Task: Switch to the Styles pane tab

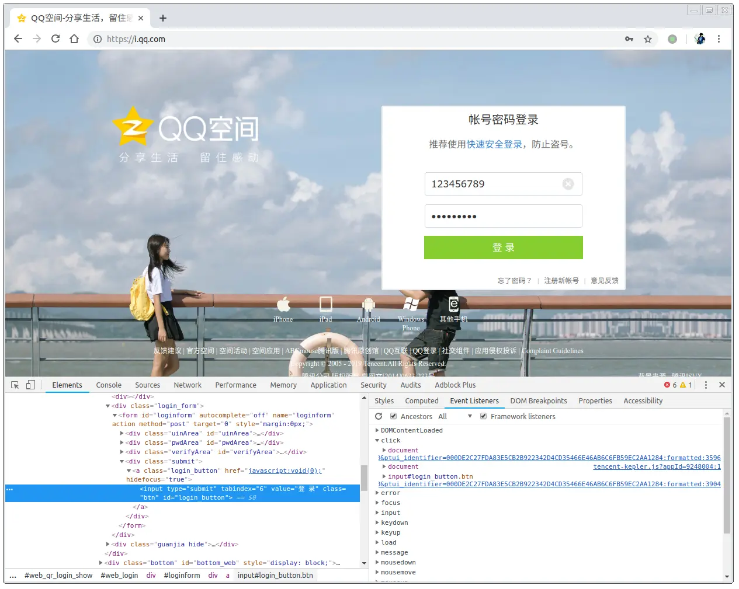Action: 384,401
